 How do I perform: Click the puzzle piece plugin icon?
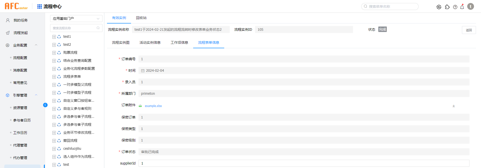(x=447, y=7)
